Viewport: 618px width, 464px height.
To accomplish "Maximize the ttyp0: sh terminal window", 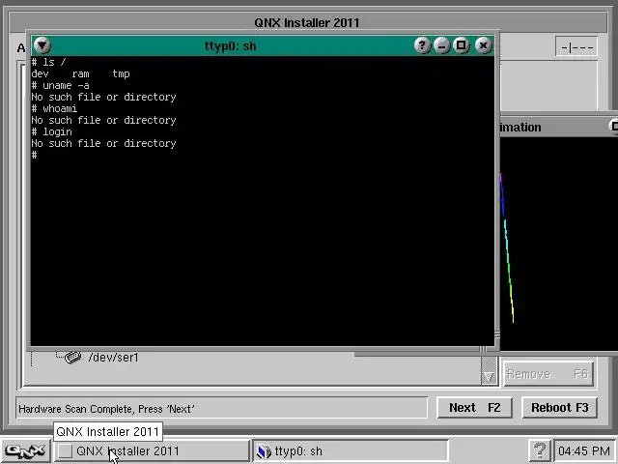I will click(461, 45).
